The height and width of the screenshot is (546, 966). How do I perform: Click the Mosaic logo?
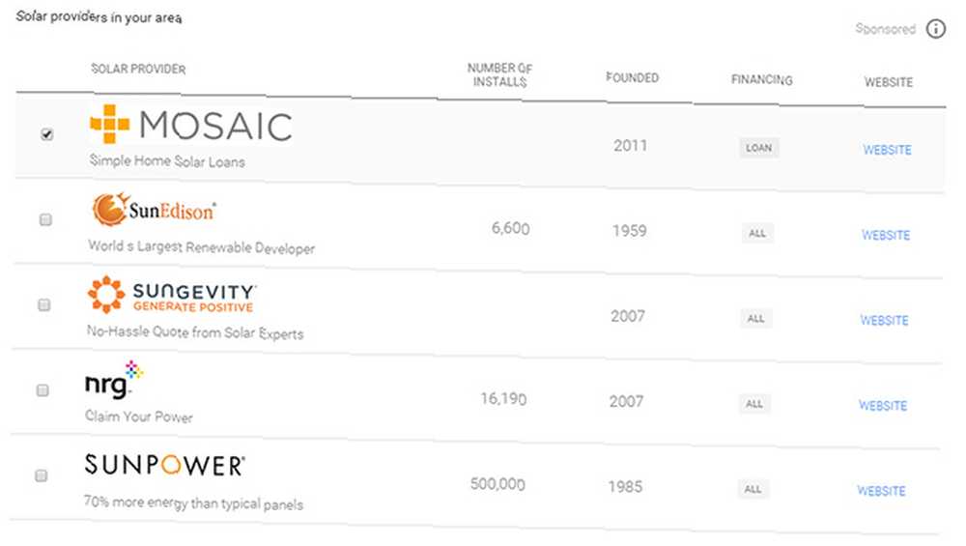[x=191, y=125]
